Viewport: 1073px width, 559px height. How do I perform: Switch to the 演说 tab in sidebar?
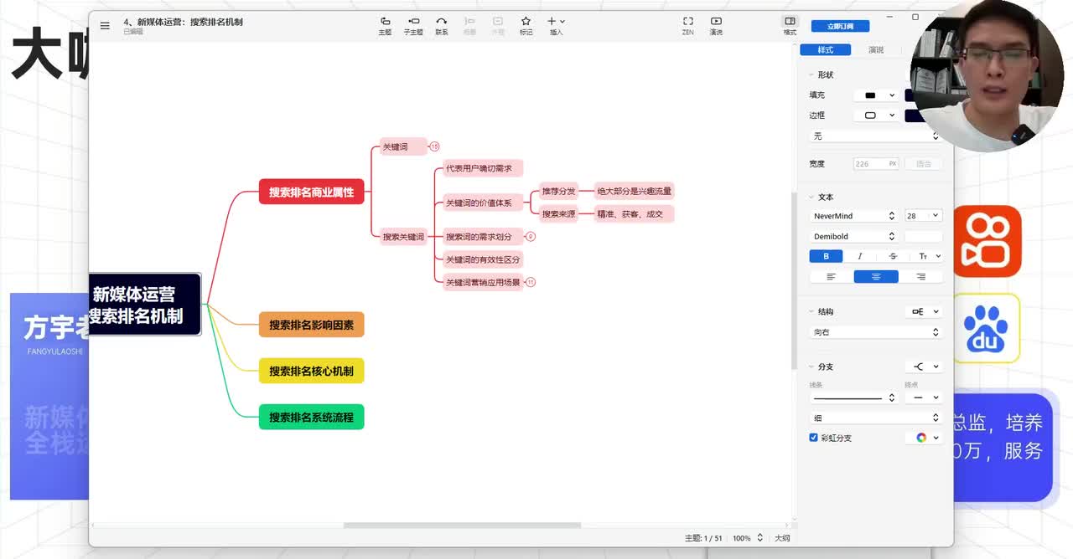click(876, 50)
